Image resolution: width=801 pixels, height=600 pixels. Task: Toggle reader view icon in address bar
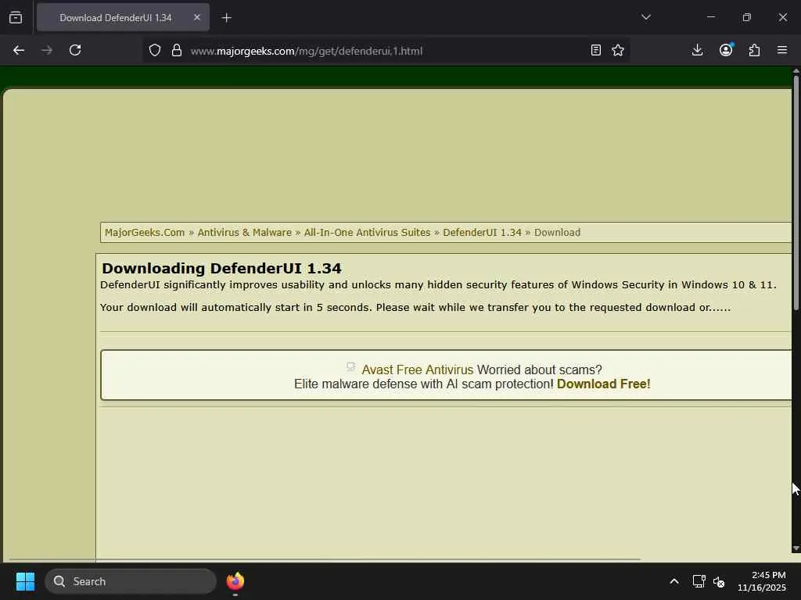click(x=595, y=50)
